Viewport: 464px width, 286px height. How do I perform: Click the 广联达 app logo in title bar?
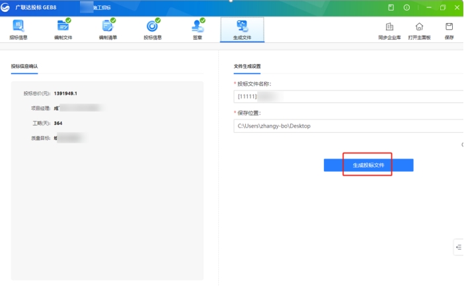click(6, 7)
